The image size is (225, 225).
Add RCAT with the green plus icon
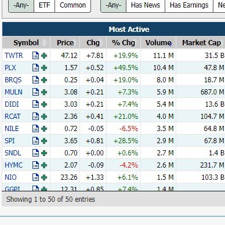tap(44, 117)
